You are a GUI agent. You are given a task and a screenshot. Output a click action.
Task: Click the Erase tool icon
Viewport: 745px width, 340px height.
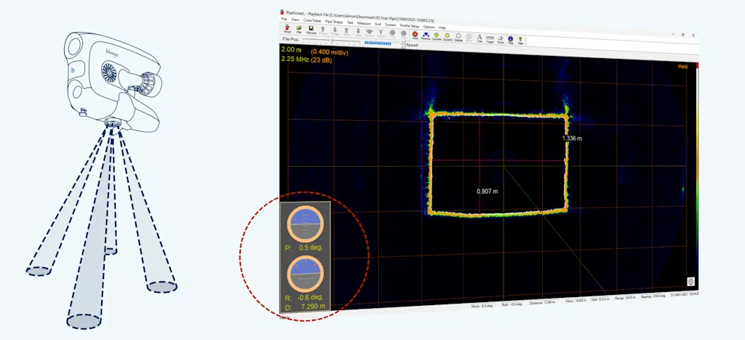click(x=501, y=40)
